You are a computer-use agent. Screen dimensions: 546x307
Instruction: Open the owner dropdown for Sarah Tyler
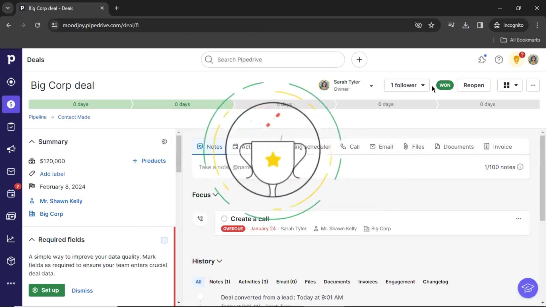[371, 85]
